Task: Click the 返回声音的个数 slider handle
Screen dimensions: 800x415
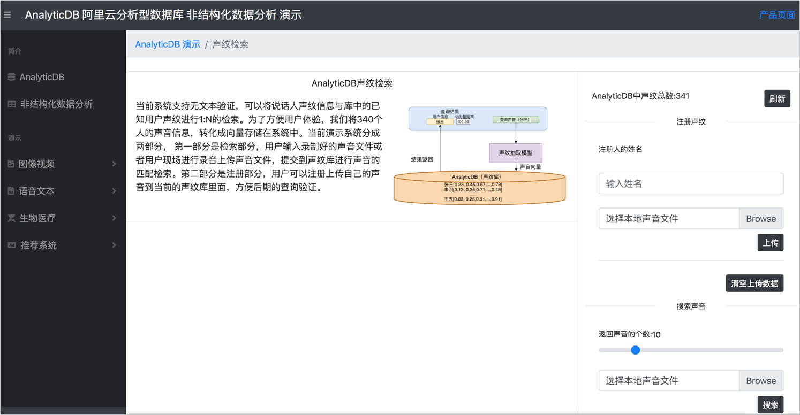Action: [x=635, y=350]
